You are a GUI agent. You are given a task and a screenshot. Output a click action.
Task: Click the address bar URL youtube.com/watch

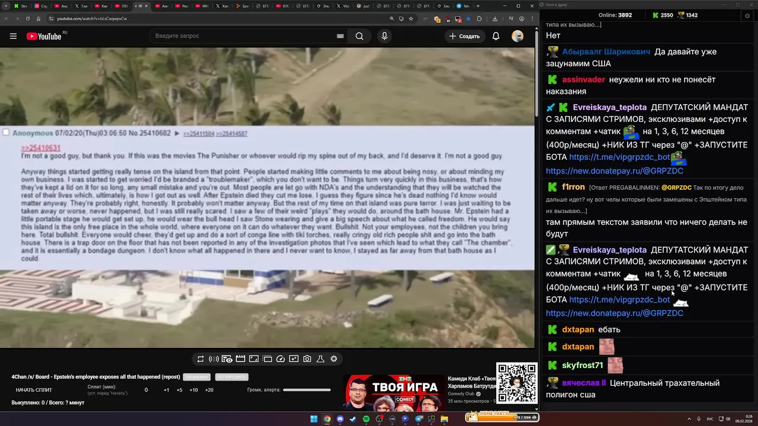(92, 18)
